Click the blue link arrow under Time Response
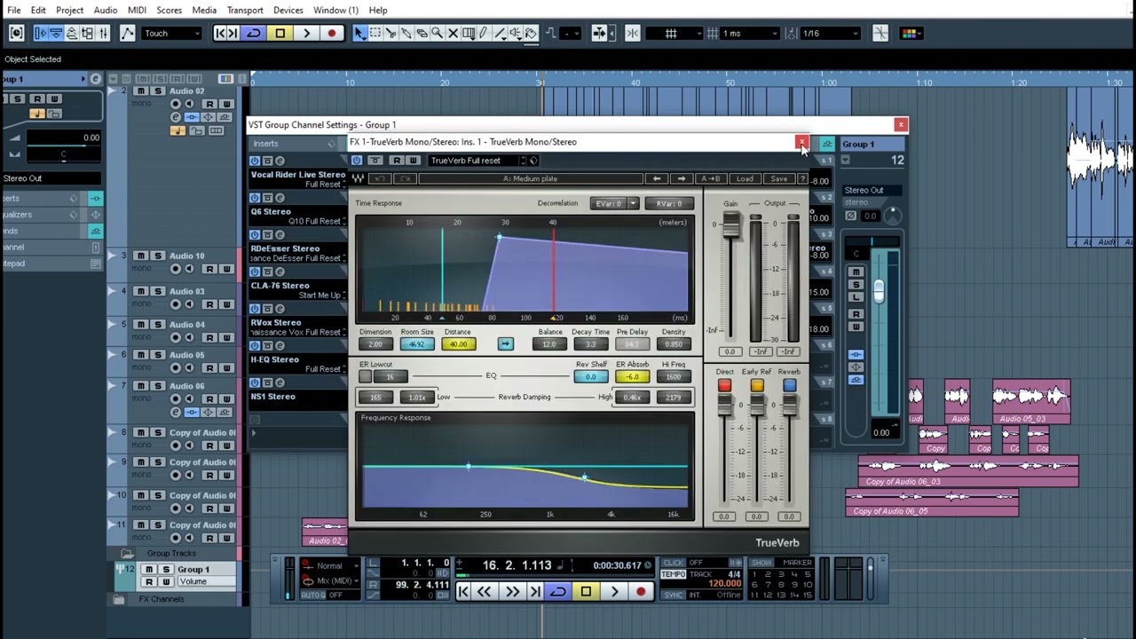 point(505,344)
